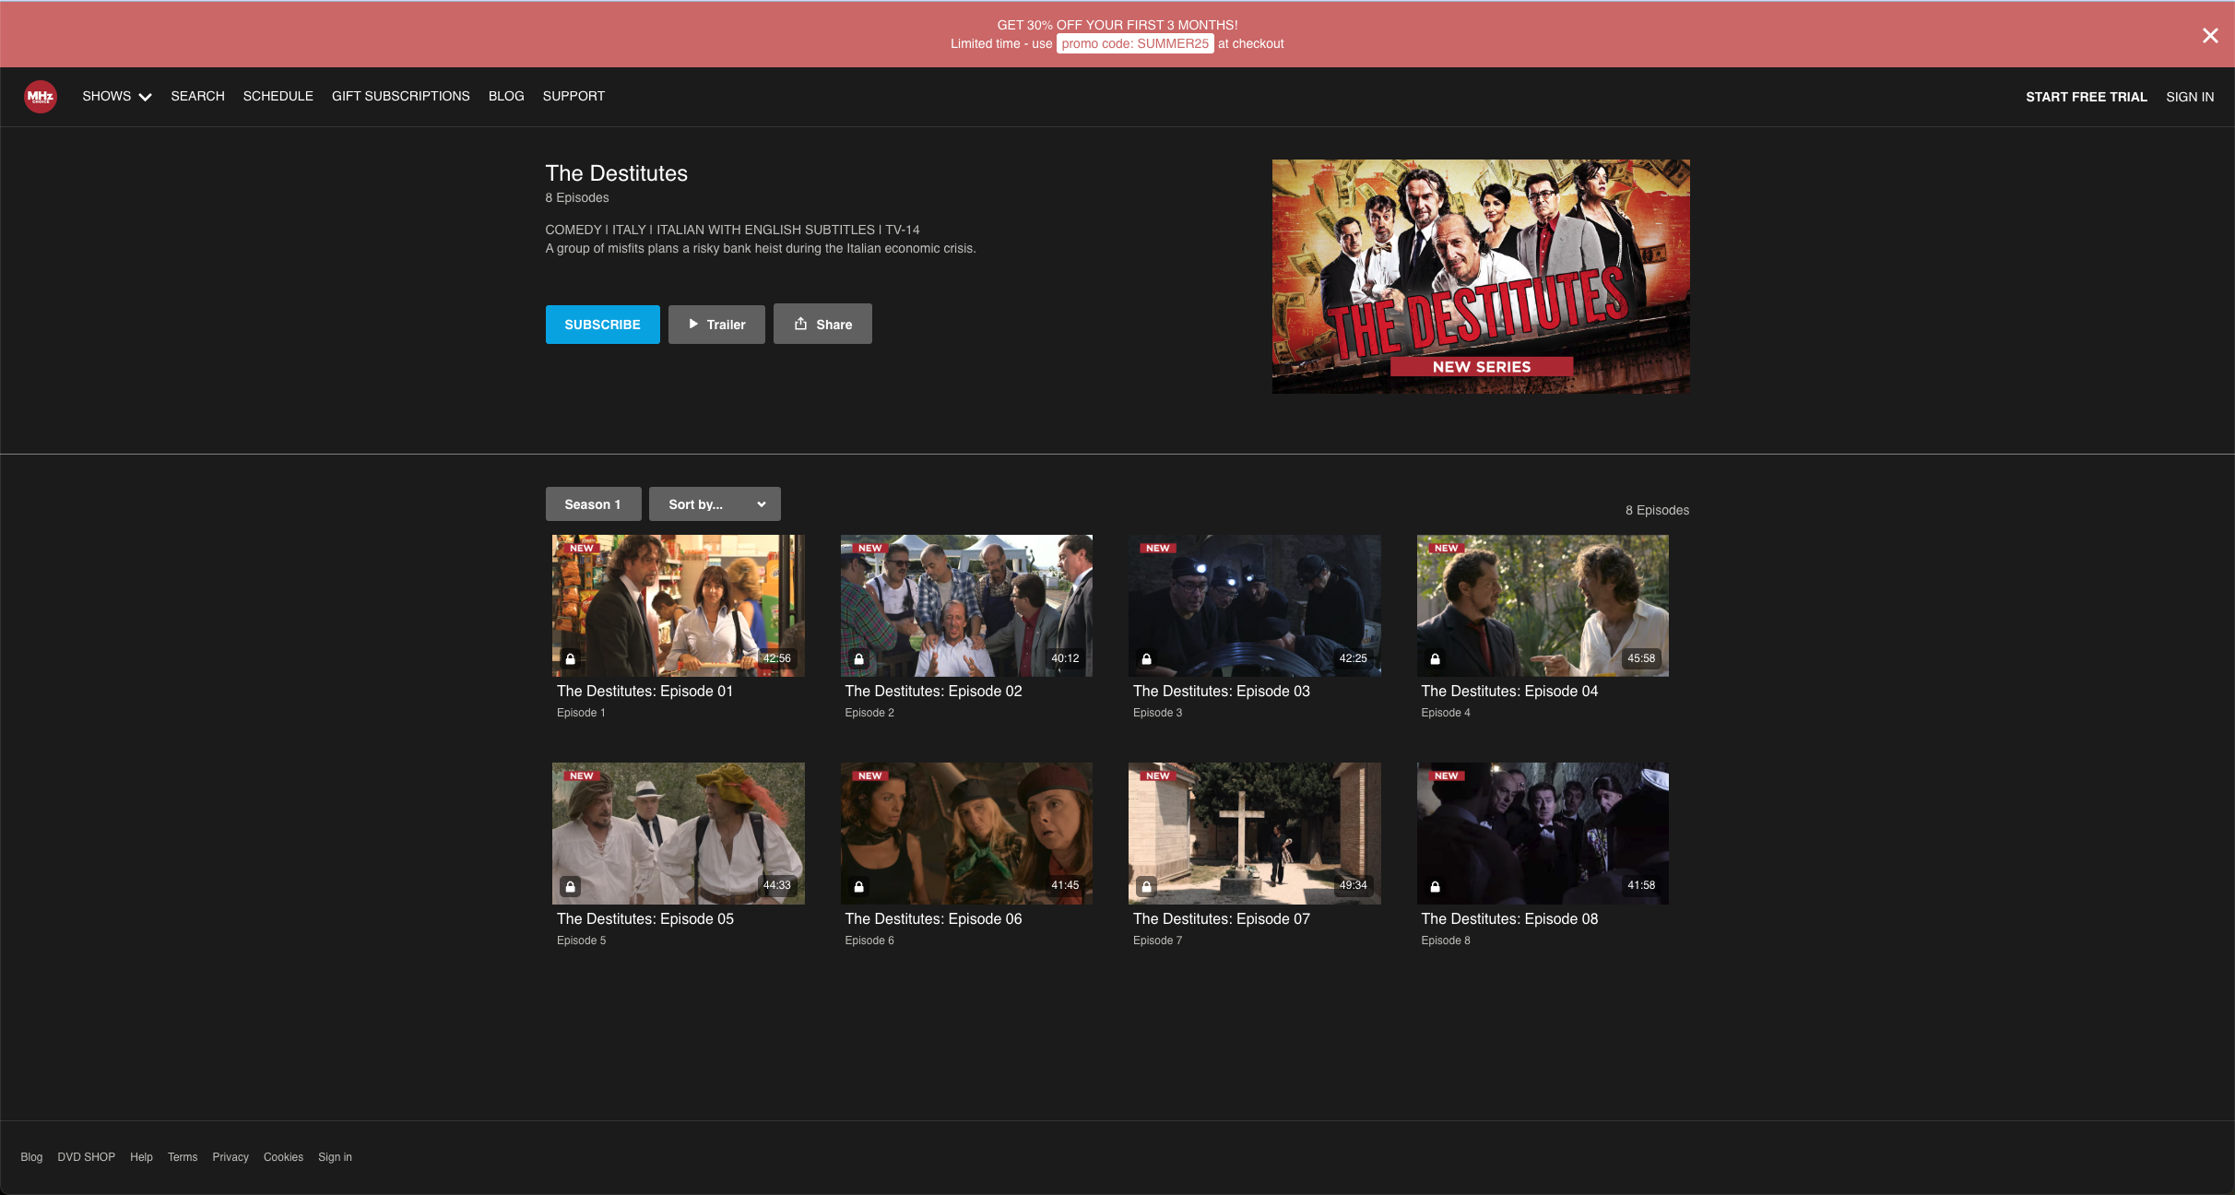Visit the BLOG nav link
The height and width of the screenshot is (1195, 2235).
pyautogui.click(x=506, y=96)
